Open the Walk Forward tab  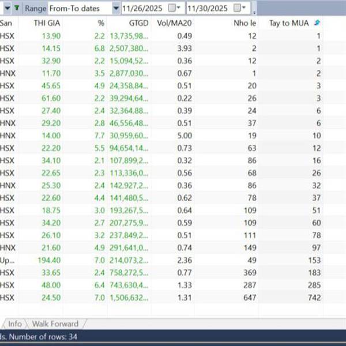55,324
